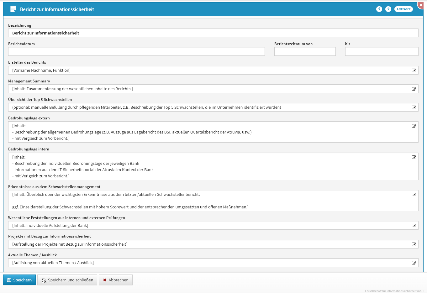Click edit icon for Bedrohungslage intern
The width and height of the screenshot is (427, 293).
(x=414, y=157)
